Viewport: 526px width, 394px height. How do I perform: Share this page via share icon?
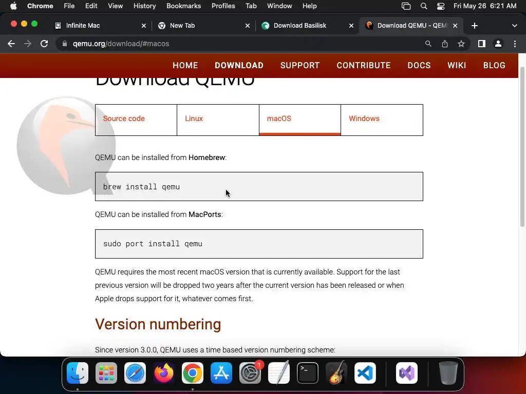click(x=444, y=44)
